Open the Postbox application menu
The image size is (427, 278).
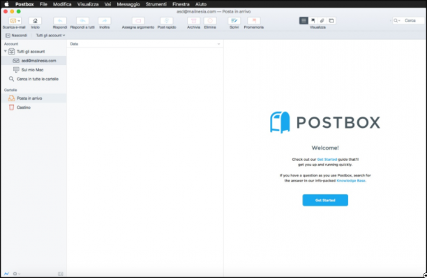[24, 4]
